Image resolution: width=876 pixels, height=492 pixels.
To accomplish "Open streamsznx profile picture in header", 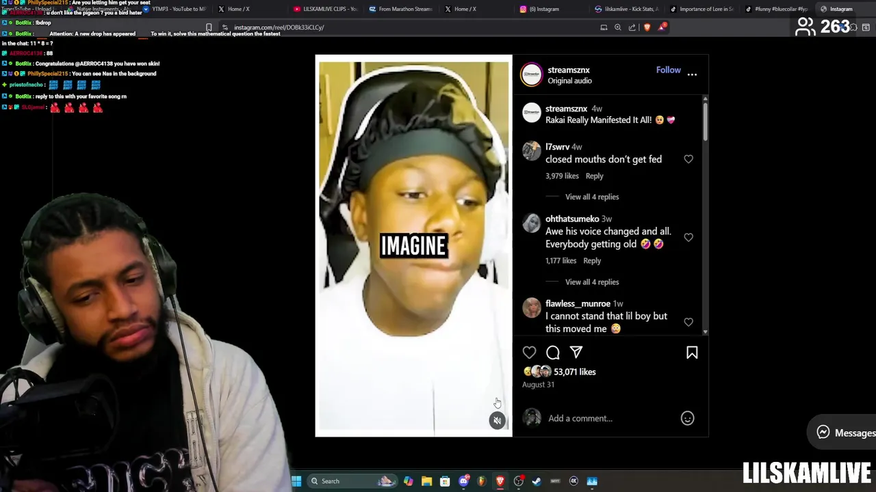I will (532, 75).
